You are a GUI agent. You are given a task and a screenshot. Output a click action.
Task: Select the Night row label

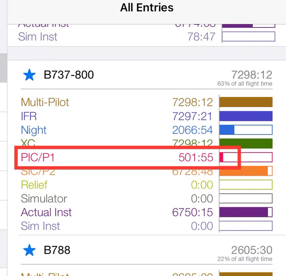pyautogui.click(x=34, y=130)
